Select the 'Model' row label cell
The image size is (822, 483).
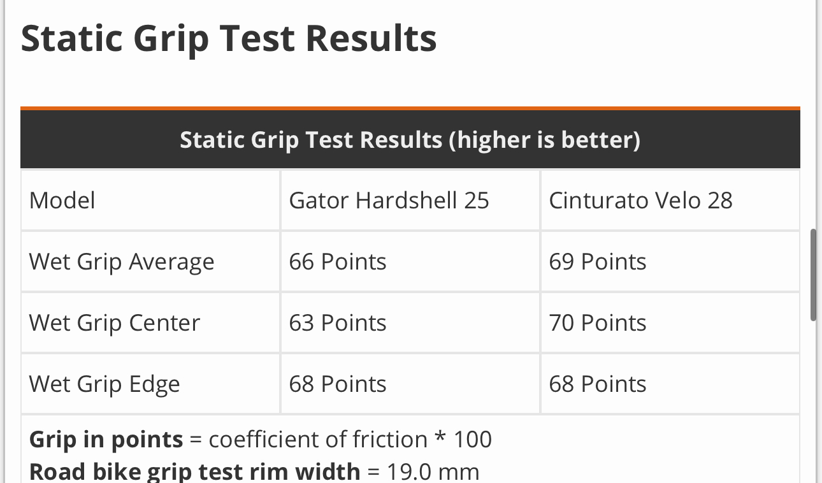click(x=62, y=201)
